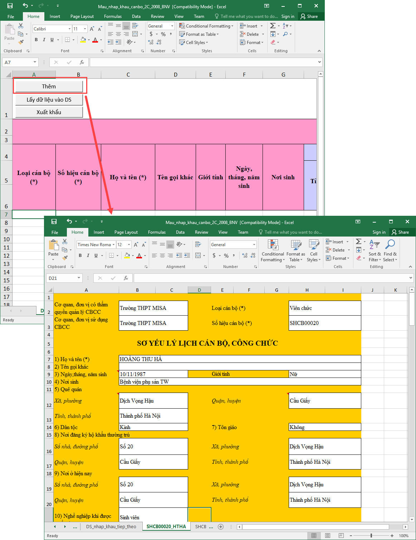
Task: Open Sort & Filter in the front Excel window
Action: 375,251
